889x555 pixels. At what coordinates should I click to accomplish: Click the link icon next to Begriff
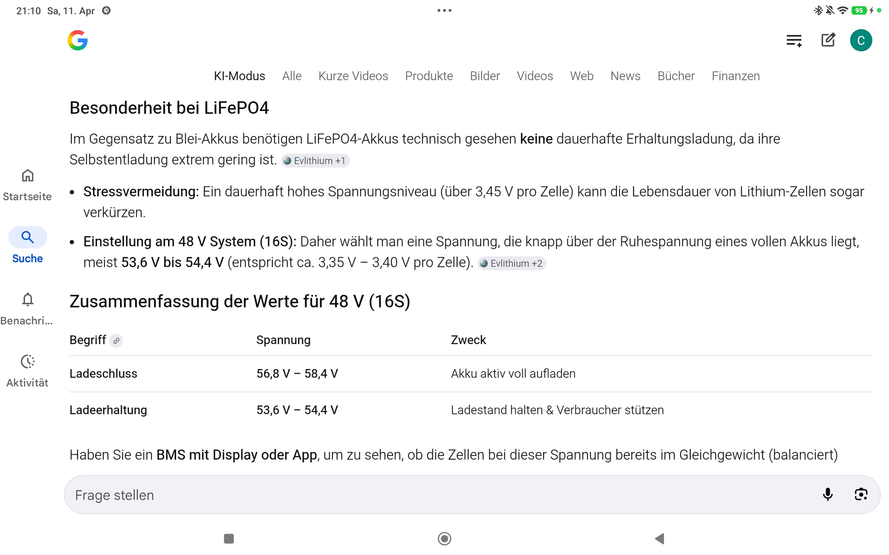[x=116, y=340]
